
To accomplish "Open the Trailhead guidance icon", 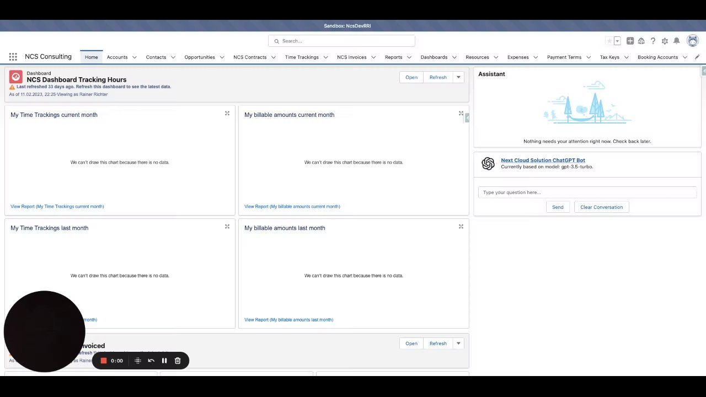I will pos(641,41).
